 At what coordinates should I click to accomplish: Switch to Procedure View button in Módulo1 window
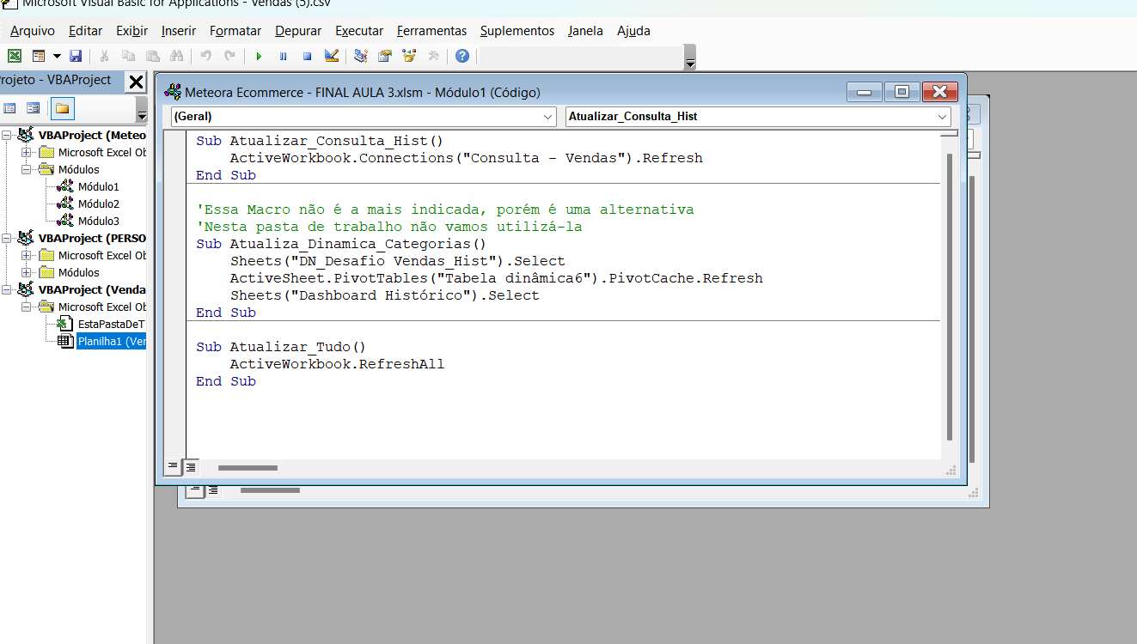(x=173, y=467)
